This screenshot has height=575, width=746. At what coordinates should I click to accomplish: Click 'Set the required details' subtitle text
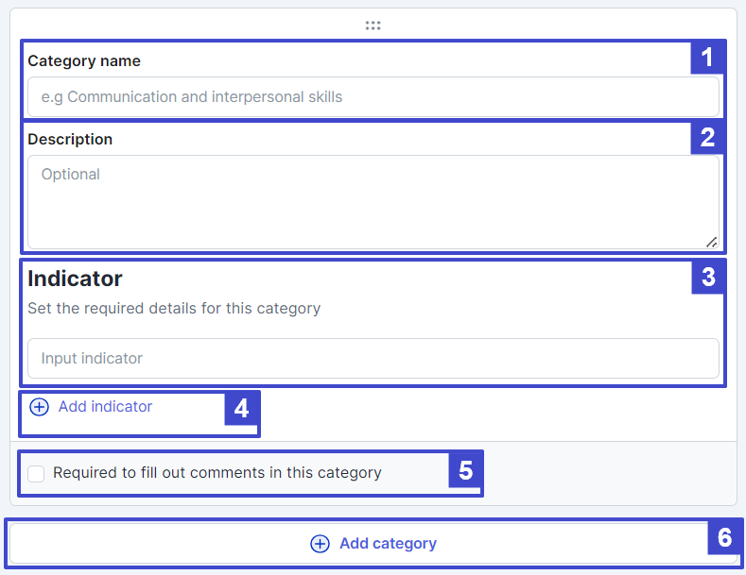[x=174, y=309]
